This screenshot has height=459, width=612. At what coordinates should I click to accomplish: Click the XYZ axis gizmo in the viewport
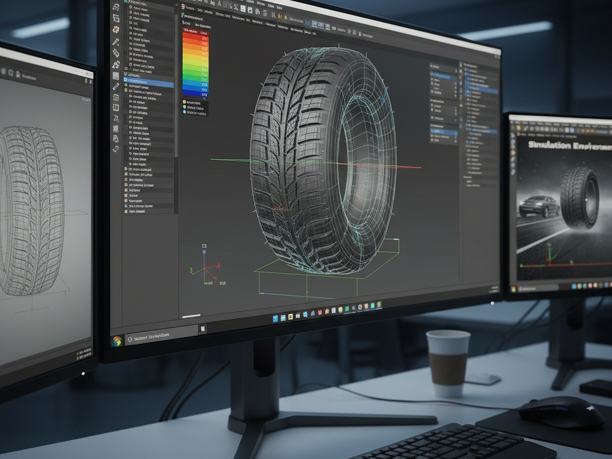pos(206,268)
